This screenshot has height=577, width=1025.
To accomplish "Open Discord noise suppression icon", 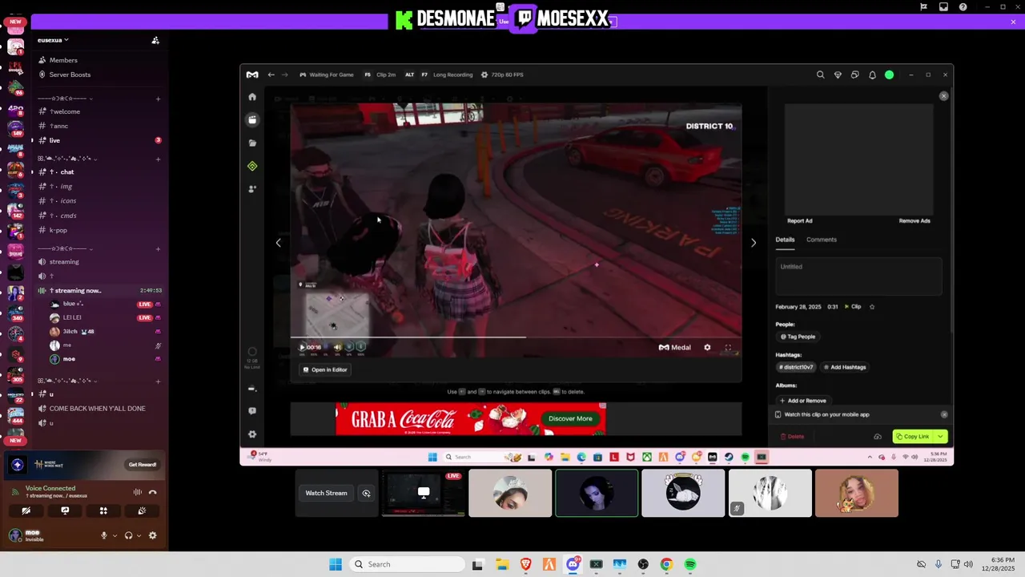I will (137, 492).
